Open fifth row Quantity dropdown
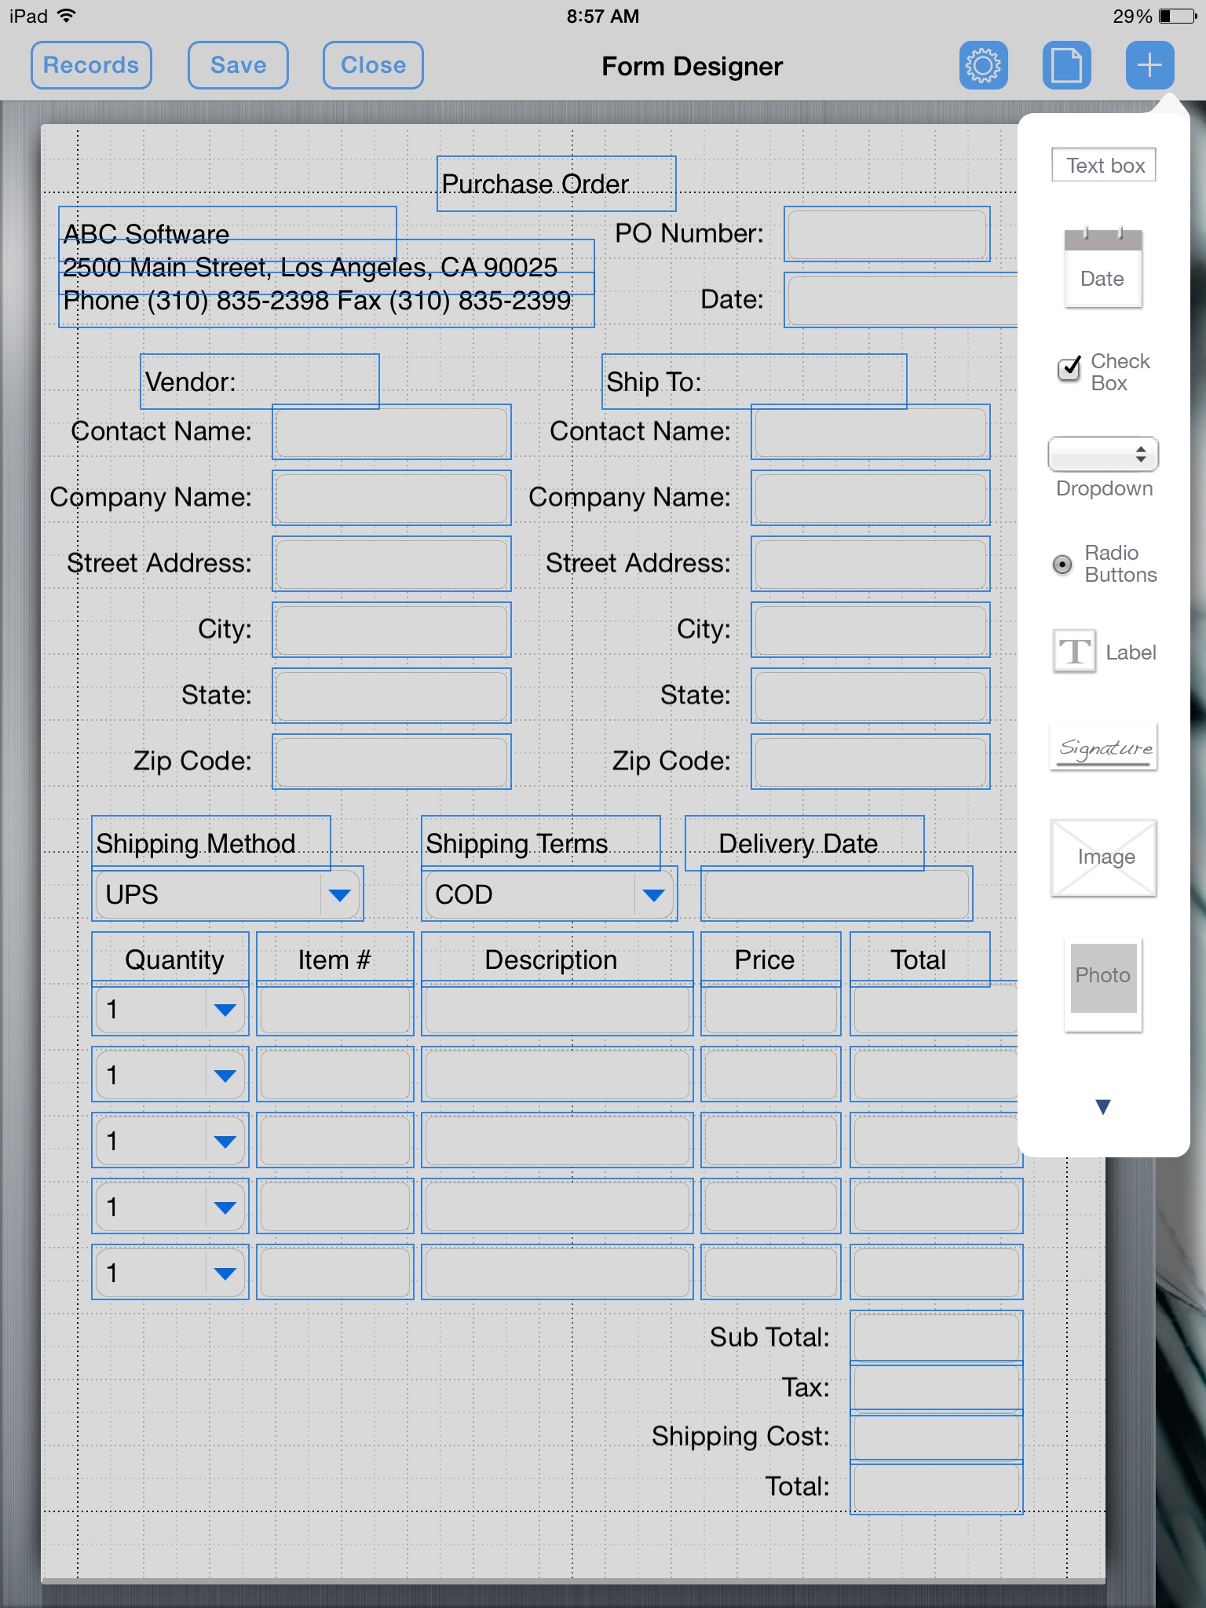1206x1608 pixels. click(x=170, y=1272)
